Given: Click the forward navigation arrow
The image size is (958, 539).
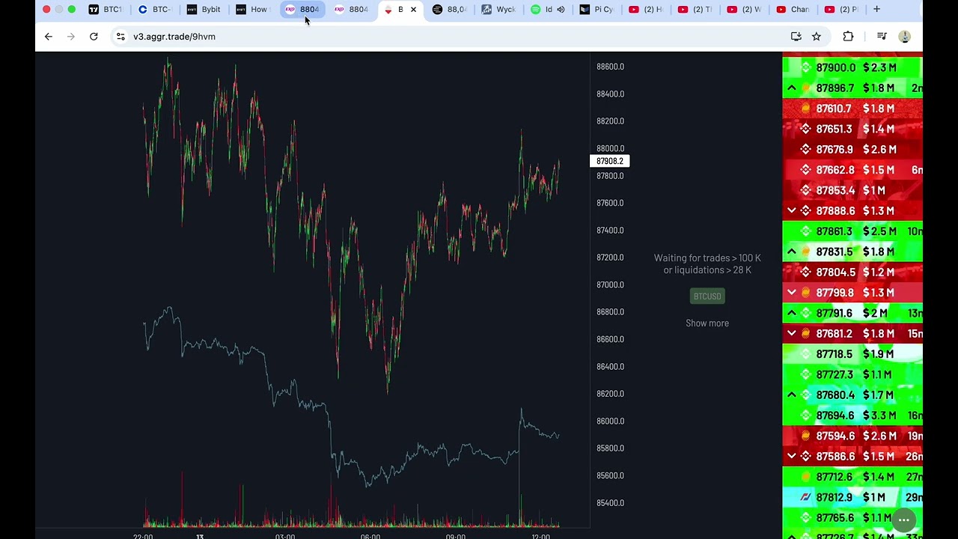Looking at the screenshot, I should coord(71,36).
